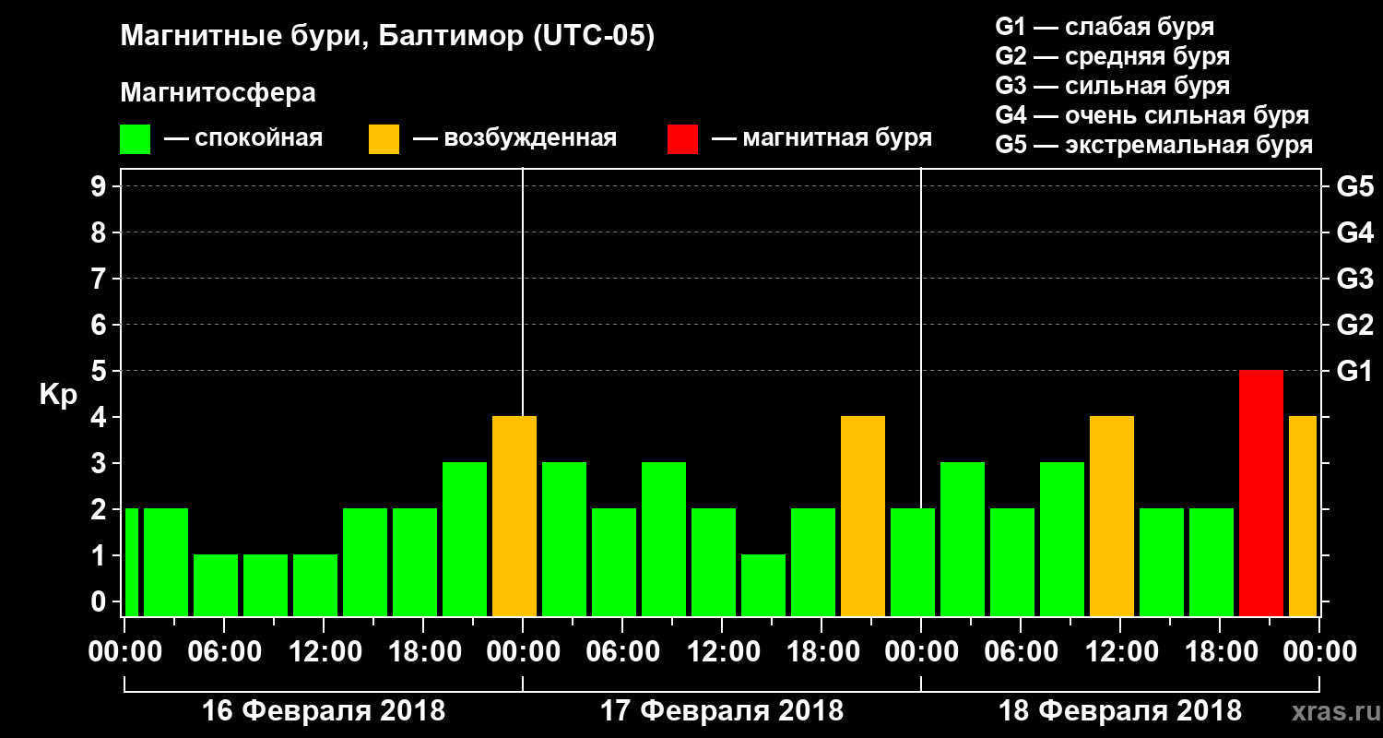1383x738 pixels.
Task: Click the G2 label on the right axis
Action: pos(1354,325)
